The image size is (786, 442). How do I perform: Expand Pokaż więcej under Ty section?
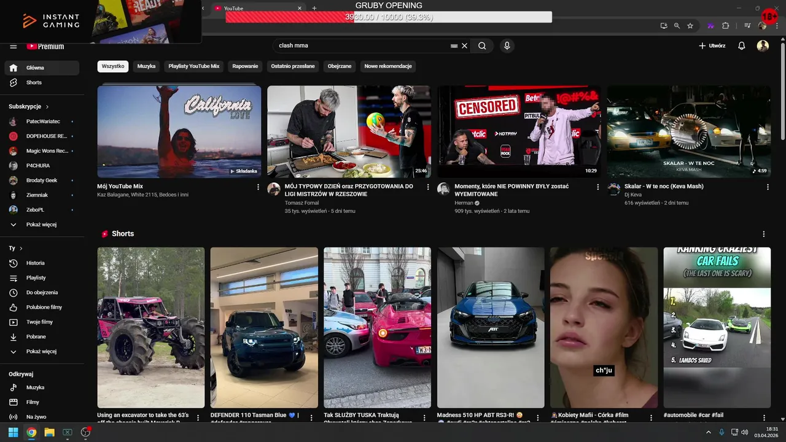(42, 352)
